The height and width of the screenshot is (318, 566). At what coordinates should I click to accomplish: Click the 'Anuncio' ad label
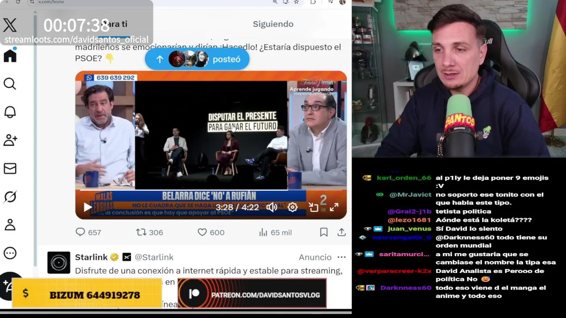(x=315, y=257)
